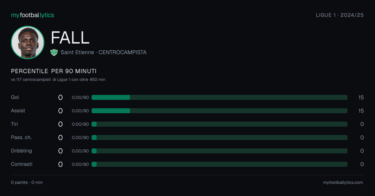Viewport: 375px width, 196px height.
Task: Click the Dribbling percentile progress bar
Action: [x=219, y=151]
